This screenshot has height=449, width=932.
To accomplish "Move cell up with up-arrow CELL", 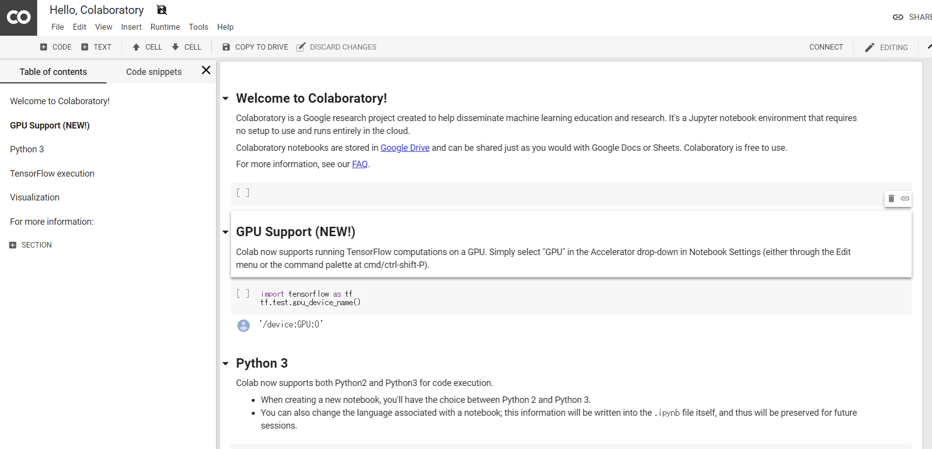I will pos(147,47).
